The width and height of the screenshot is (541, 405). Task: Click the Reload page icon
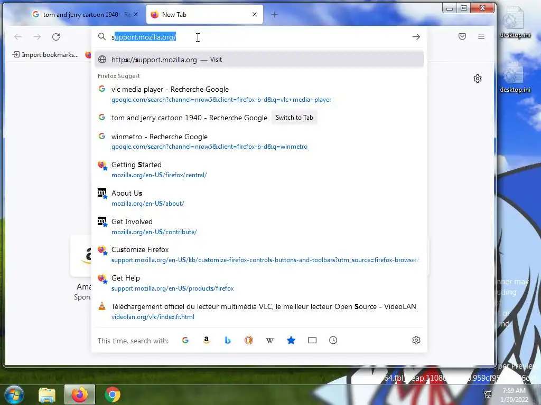coord(56,37)
